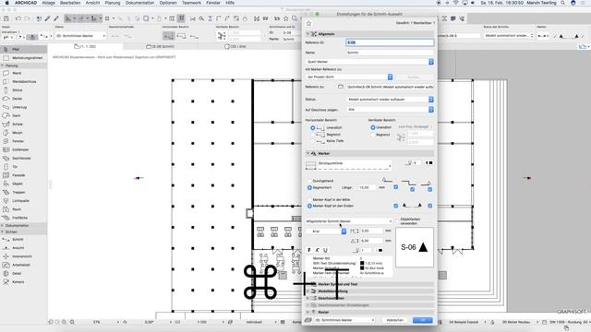The image size is (591, 332).
Task: Open der Projekt-Sicht reference dropdown
Action: tap(349, 77)
